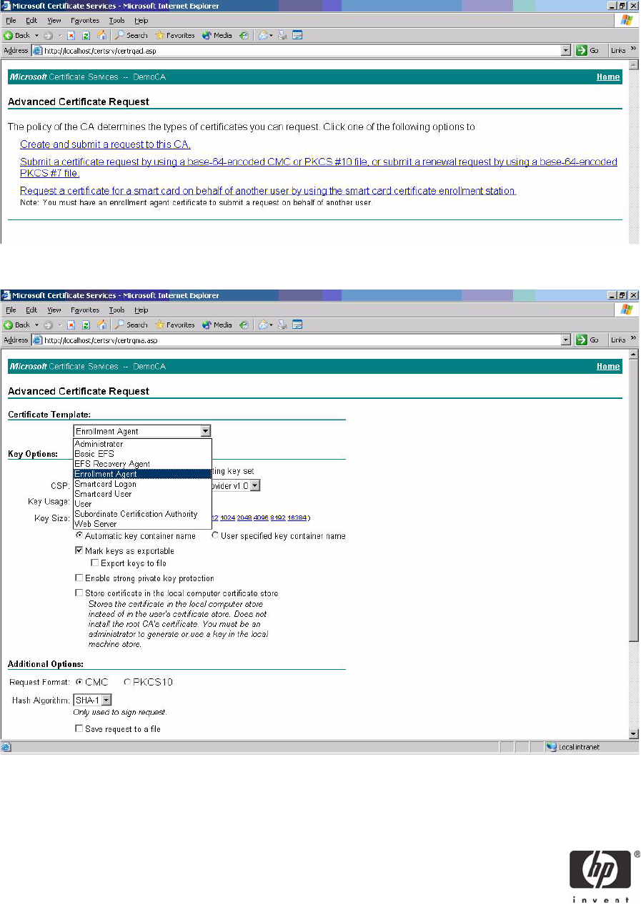Click Media toolbar button in certrqma.asp window
This screenshot has width=641, height=915.
pyautogui.click(x=217, y=325)
